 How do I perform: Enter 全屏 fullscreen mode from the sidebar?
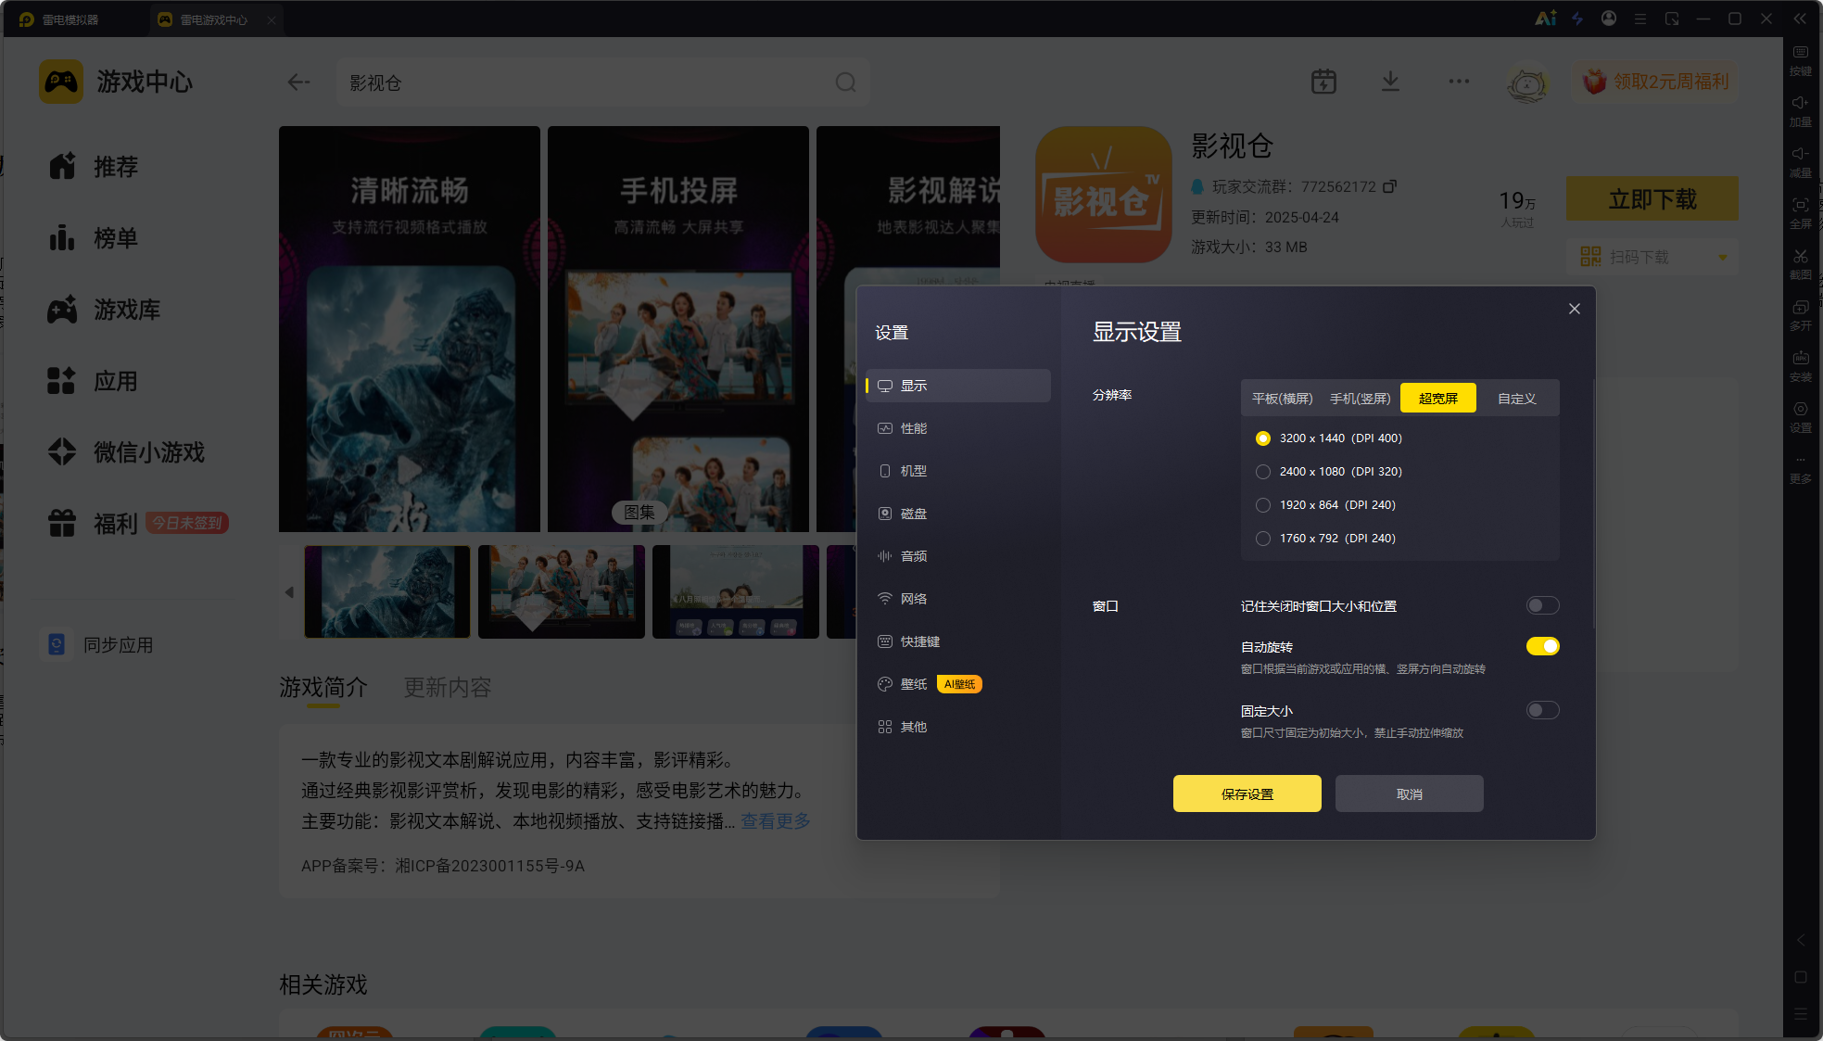(x=1801, y=213)
